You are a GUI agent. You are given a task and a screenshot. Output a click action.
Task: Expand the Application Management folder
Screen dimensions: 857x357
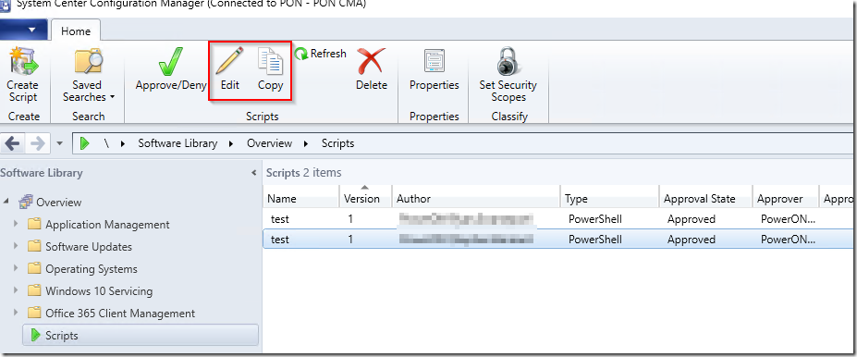[16, 224]
